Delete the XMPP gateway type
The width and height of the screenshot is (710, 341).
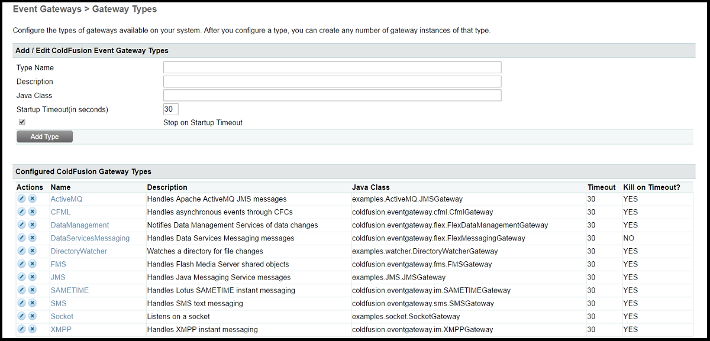pos(33,329)
